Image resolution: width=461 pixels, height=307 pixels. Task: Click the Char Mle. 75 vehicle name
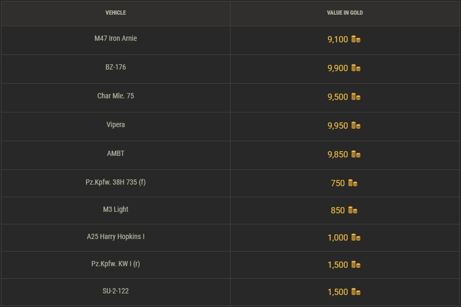[115, 96]
